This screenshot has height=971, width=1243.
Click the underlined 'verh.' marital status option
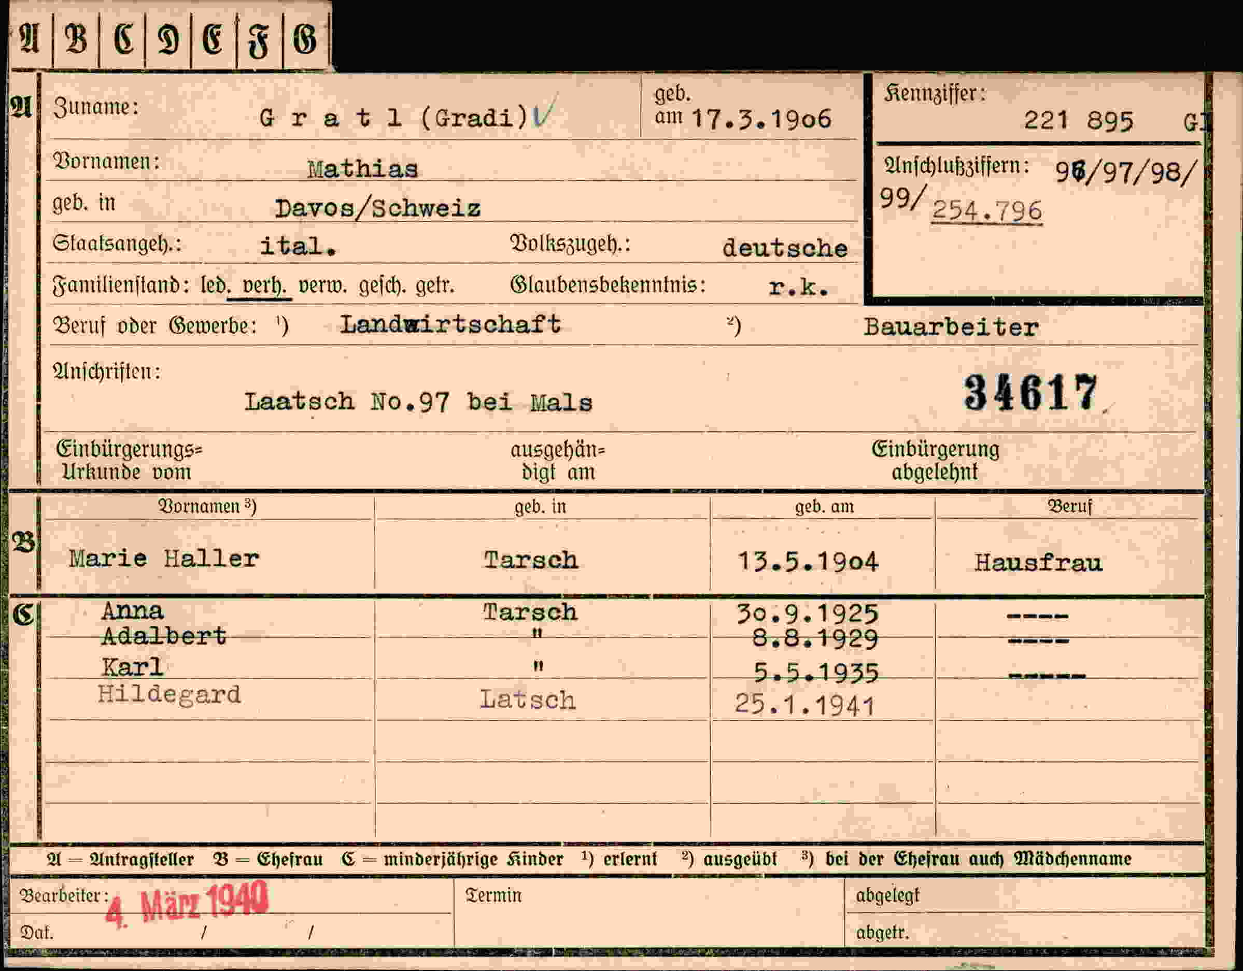tap(264, 285)
